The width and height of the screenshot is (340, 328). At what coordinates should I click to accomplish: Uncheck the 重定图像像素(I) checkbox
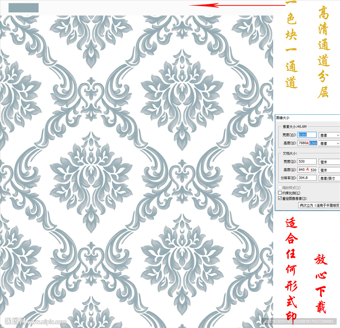(x=280, y=198)
